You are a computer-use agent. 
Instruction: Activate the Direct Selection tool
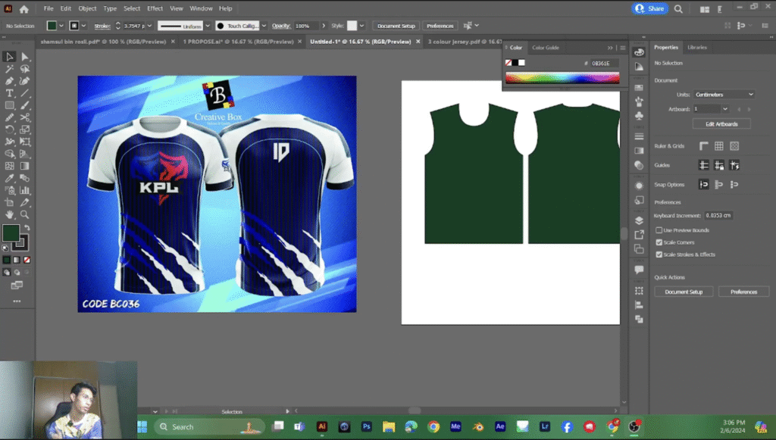25,57
